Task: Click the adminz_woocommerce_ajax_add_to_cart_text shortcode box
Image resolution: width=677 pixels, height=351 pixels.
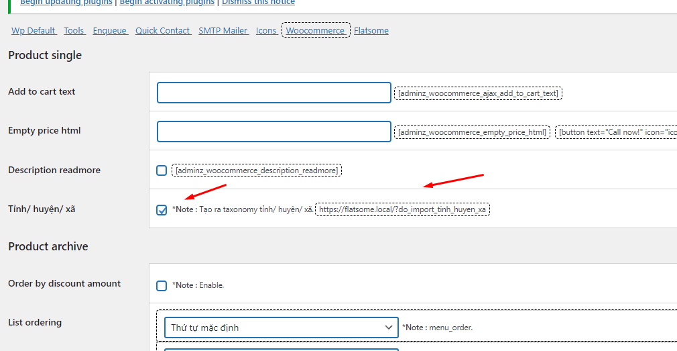Action: 478,93
